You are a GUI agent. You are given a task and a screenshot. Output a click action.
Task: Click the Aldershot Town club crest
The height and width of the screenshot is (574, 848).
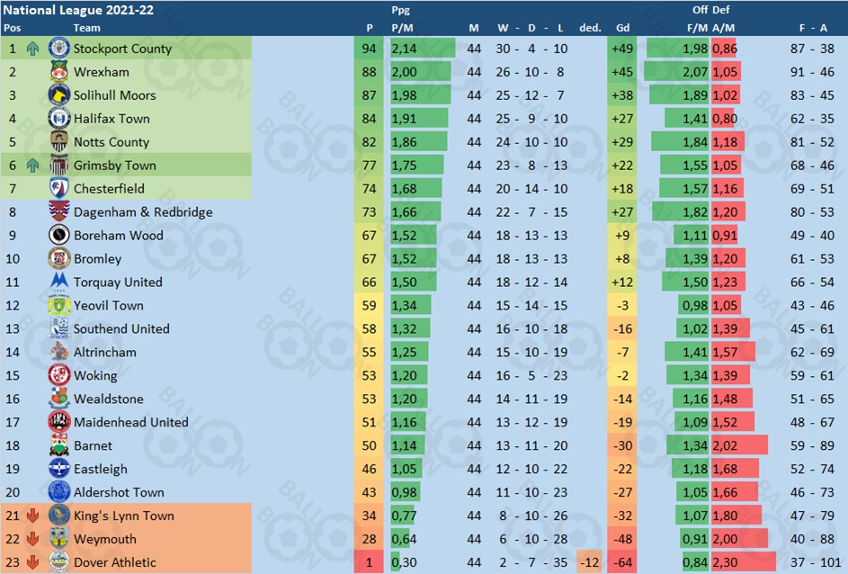click(x=58, y=492)
